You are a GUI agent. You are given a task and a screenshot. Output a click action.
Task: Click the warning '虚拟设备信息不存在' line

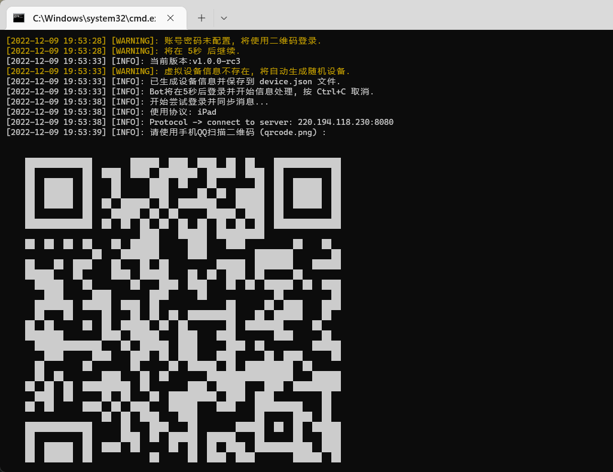[x=178, y=71]
